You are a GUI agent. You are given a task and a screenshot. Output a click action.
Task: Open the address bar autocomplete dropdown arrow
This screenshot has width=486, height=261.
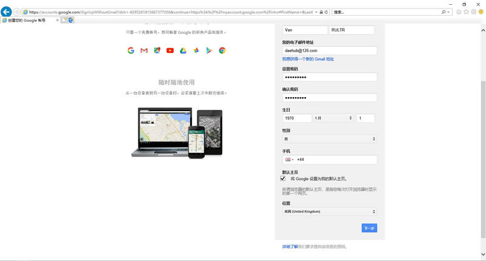(316, 12)
